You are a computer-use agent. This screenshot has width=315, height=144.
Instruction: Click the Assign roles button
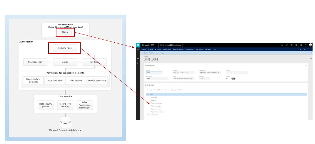pyautogui.click(x=151, y=90)
